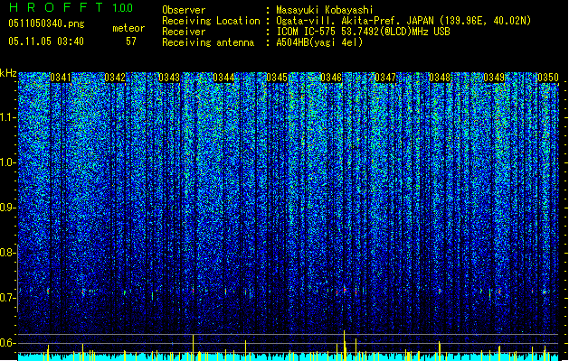Select the meteor count value 57

point(131,42)
